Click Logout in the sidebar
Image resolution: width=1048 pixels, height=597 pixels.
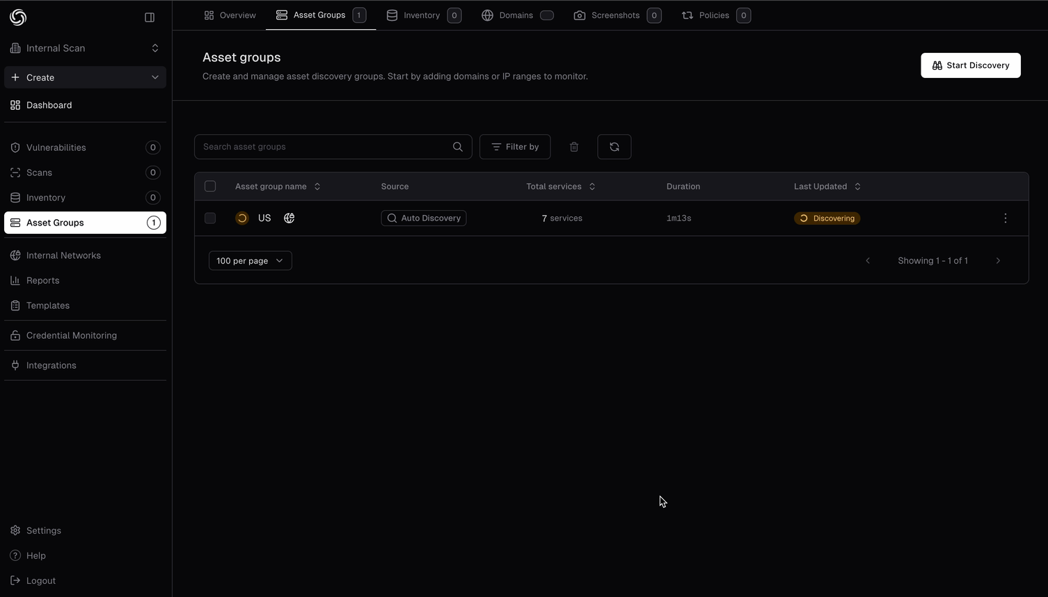(85, 581)
